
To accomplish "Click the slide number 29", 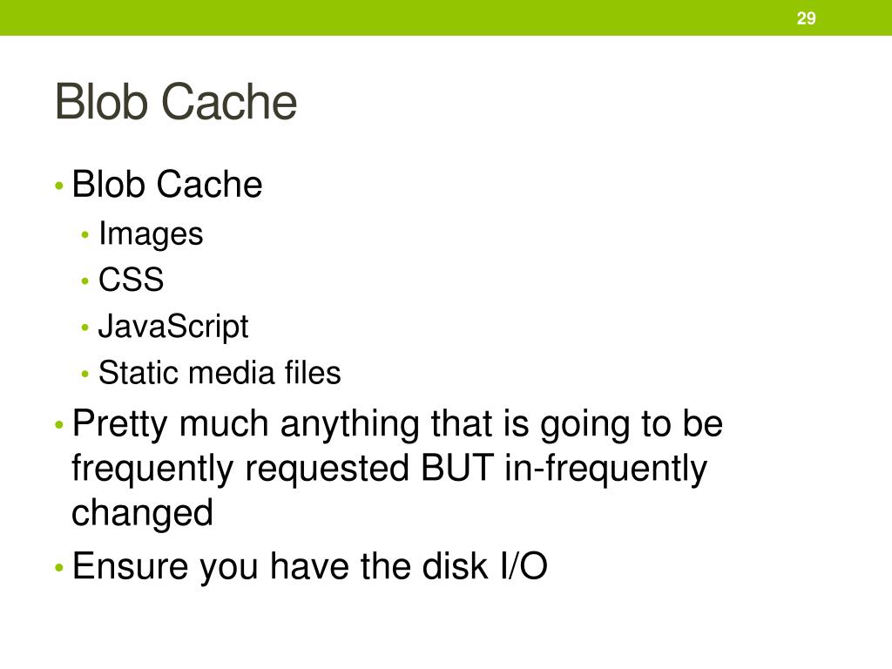I will click(806, 18).
